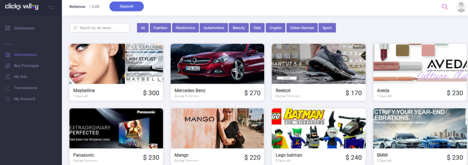Open the Maybelline ad card
Screen dimensions: 468x165
(x=116, y=72)
